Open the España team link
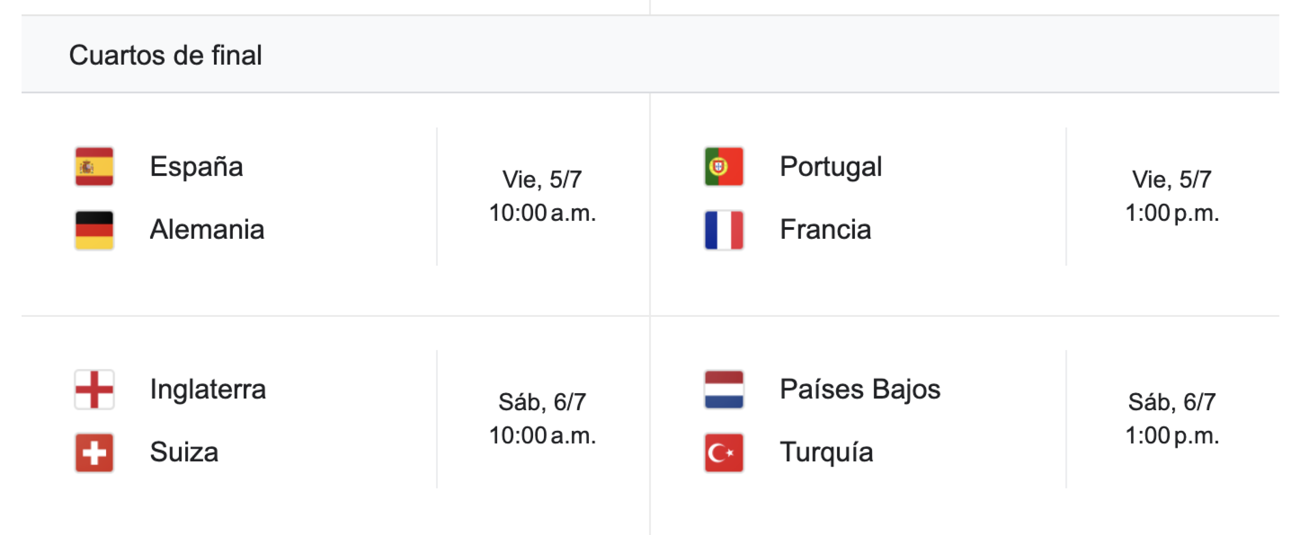The image size is (1291, 535). (196, 167)
